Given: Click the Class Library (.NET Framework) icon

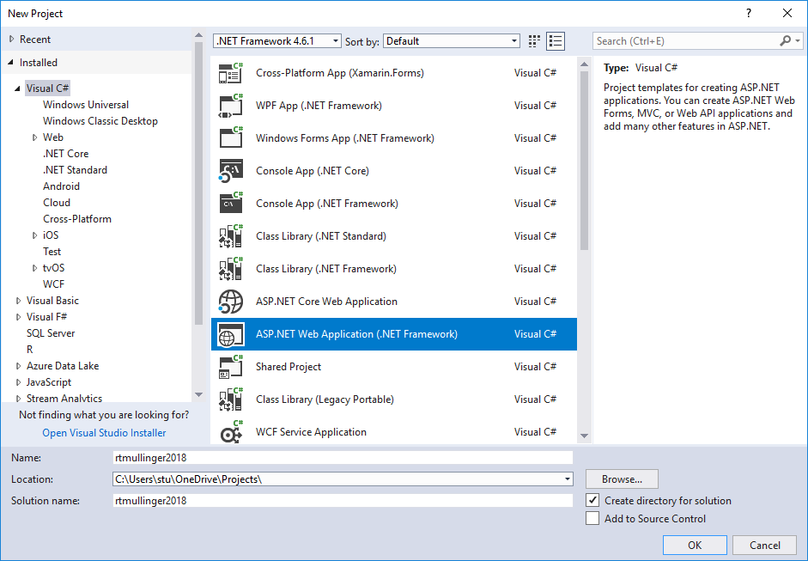Looking at the screenshot, I should click(x=230, y=269).
